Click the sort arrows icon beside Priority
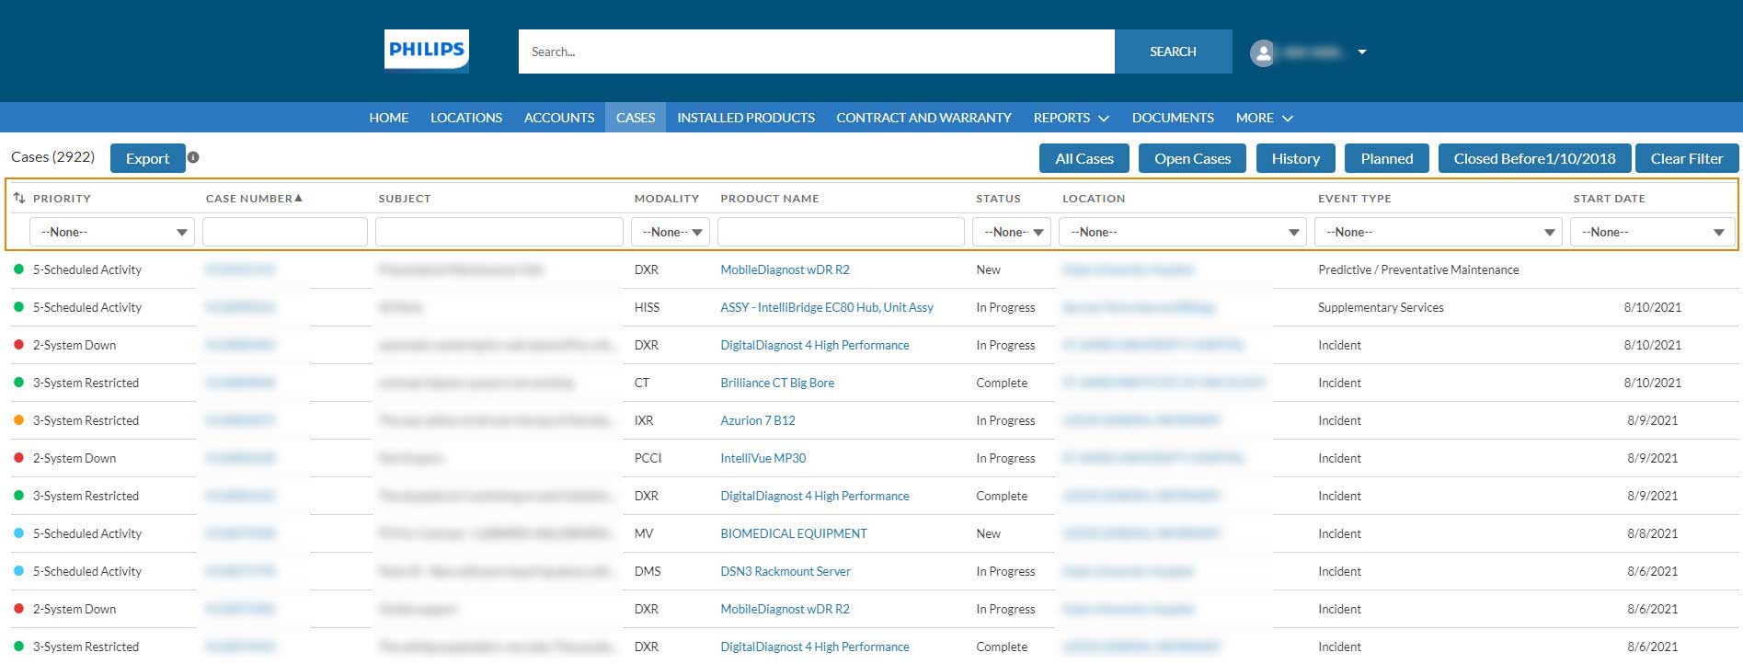This screenshot has width=1743, height=664. 19,198
